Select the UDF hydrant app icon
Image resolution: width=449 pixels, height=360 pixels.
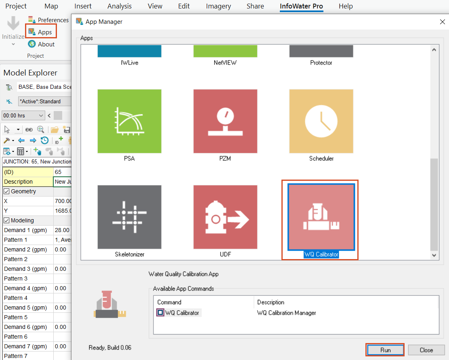225,217
